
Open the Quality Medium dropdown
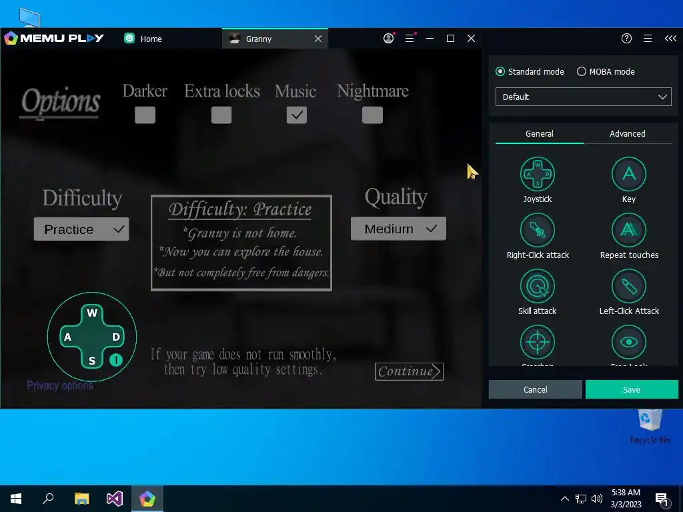click(x=399, y=229)
